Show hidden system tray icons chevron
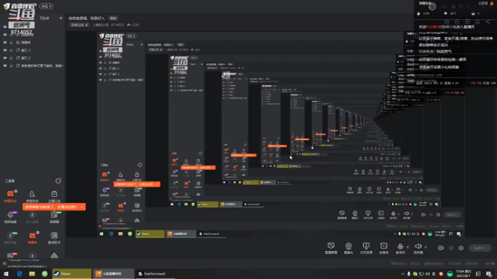 (403, 274)
